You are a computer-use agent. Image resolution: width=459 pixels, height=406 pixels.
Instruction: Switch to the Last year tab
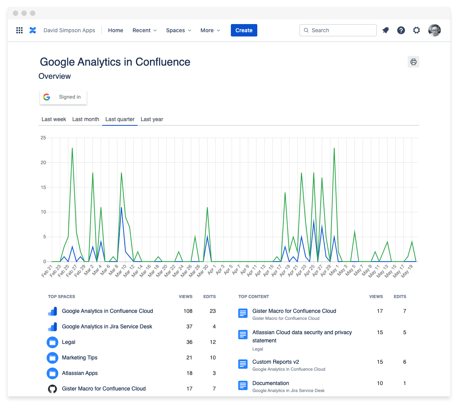pos(152,119)
